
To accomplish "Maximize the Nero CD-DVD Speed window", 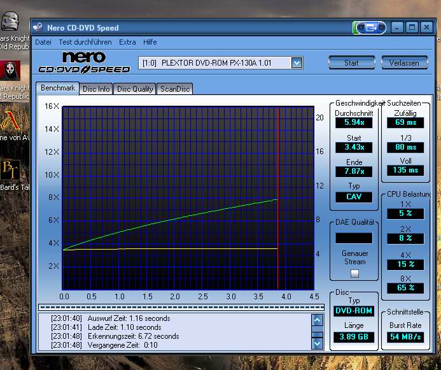I will [412, 27].
